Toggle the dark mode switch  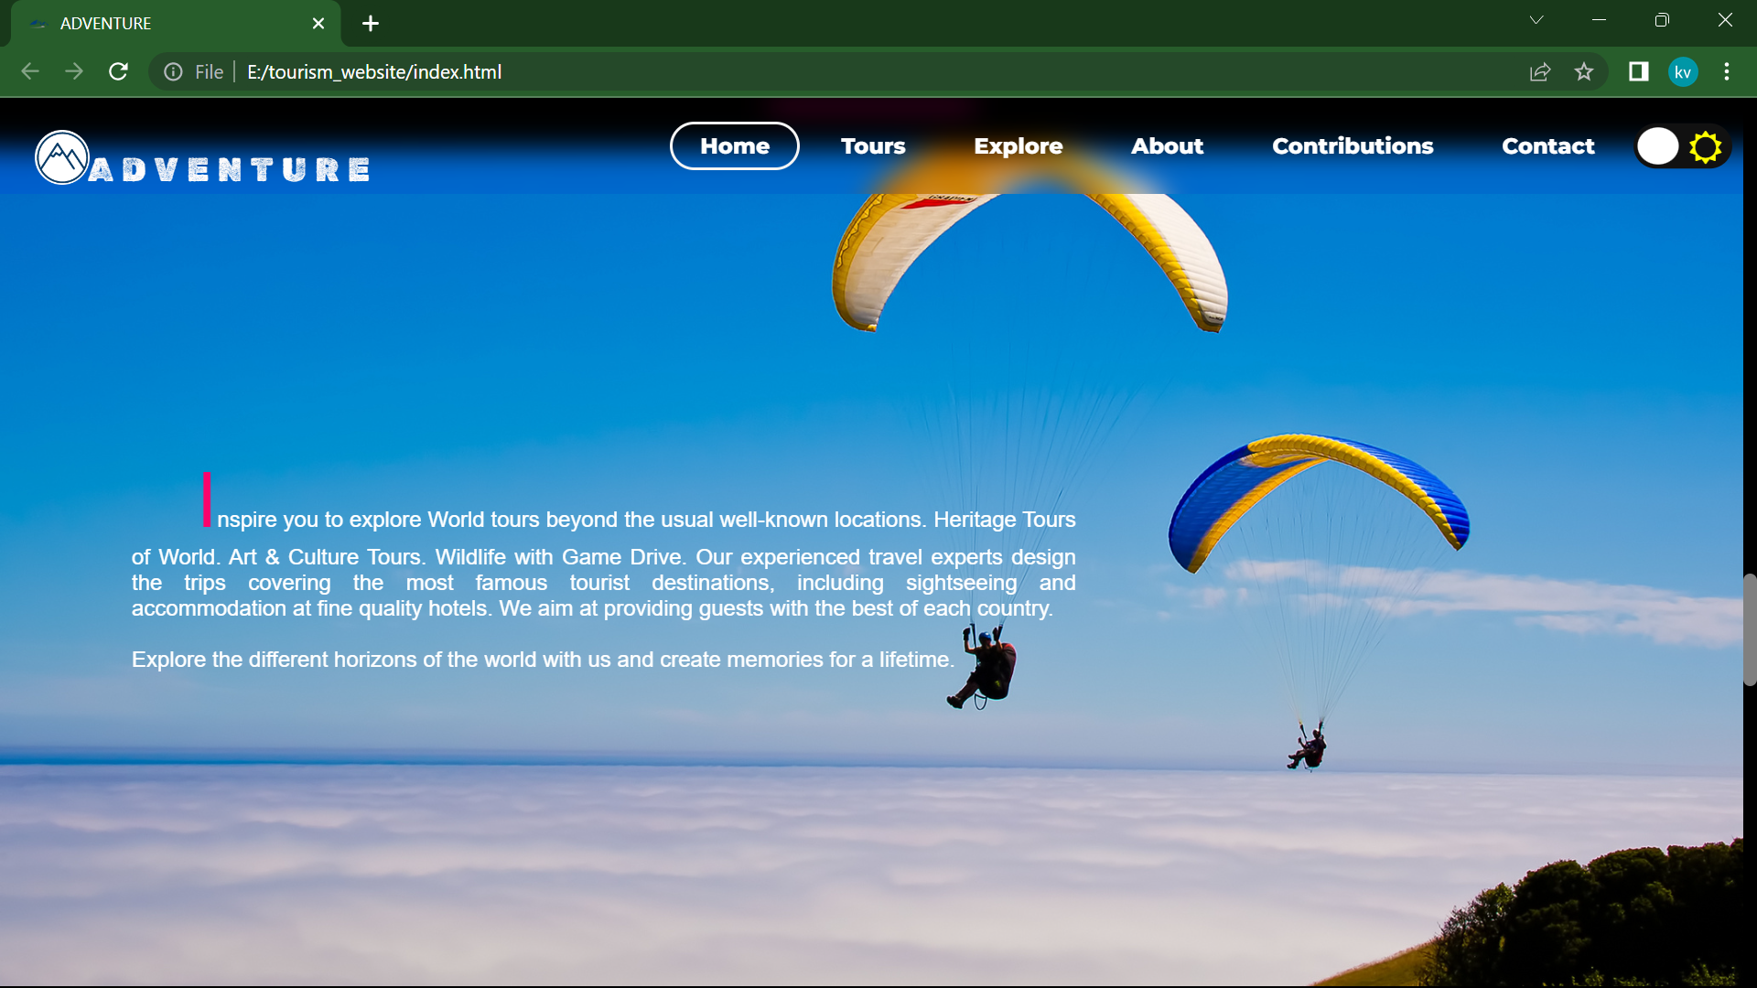point(1682,146)
